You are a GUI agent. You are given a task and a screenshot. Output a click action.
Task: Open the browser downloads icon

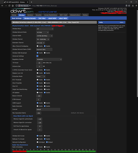(x=133, y=6)
